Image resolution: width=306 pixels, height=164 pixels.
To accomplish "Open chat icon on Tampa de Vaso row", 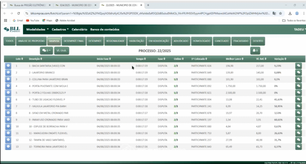I will click(298, 140).
